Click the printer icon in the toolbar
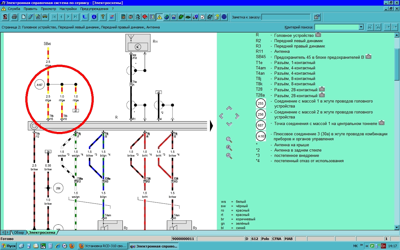This screenshot has width=400, height=250. coord(14,17)
